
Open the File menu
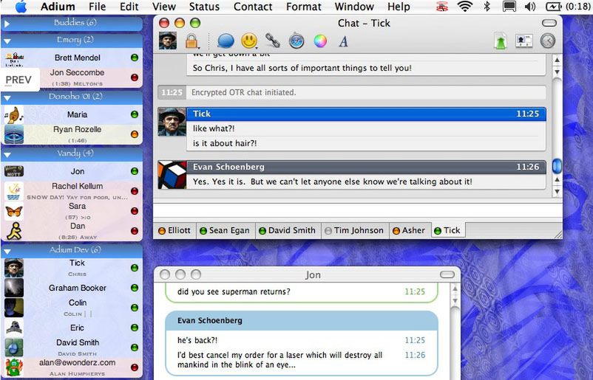pyautogui.click(x=97, y=7)
